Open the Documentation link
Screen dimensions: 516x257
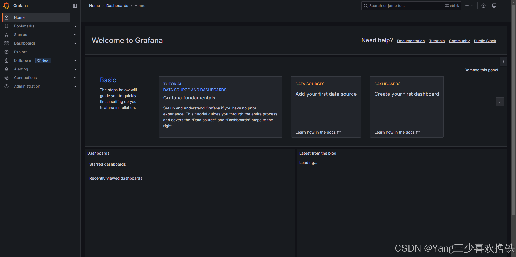pos(411,41)
